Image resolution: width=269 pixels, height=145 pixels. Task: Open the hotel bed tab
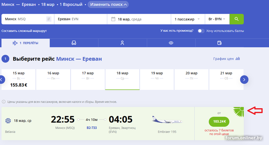pyautogui.click(x=74, y=43)
